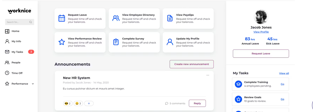Open the View Profile link

[261, 32]
